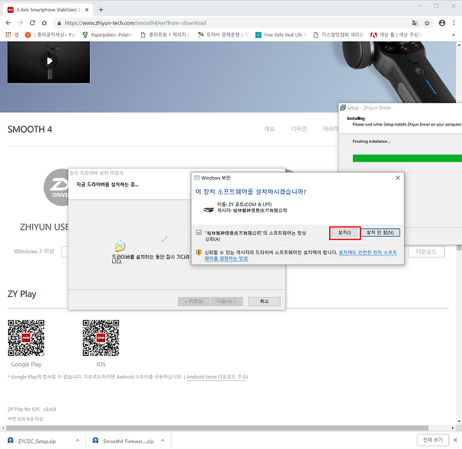Play the product video thumbnail
The width and height of the screenshot is (462, 449).
[49, 62]
